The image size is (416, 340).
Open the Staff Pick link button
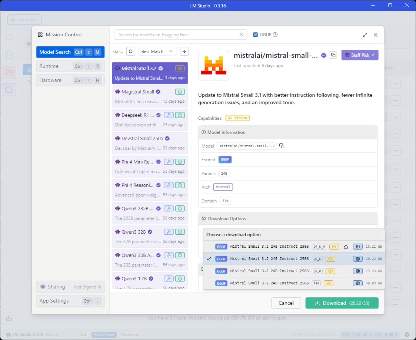click(x=360, y=55)
